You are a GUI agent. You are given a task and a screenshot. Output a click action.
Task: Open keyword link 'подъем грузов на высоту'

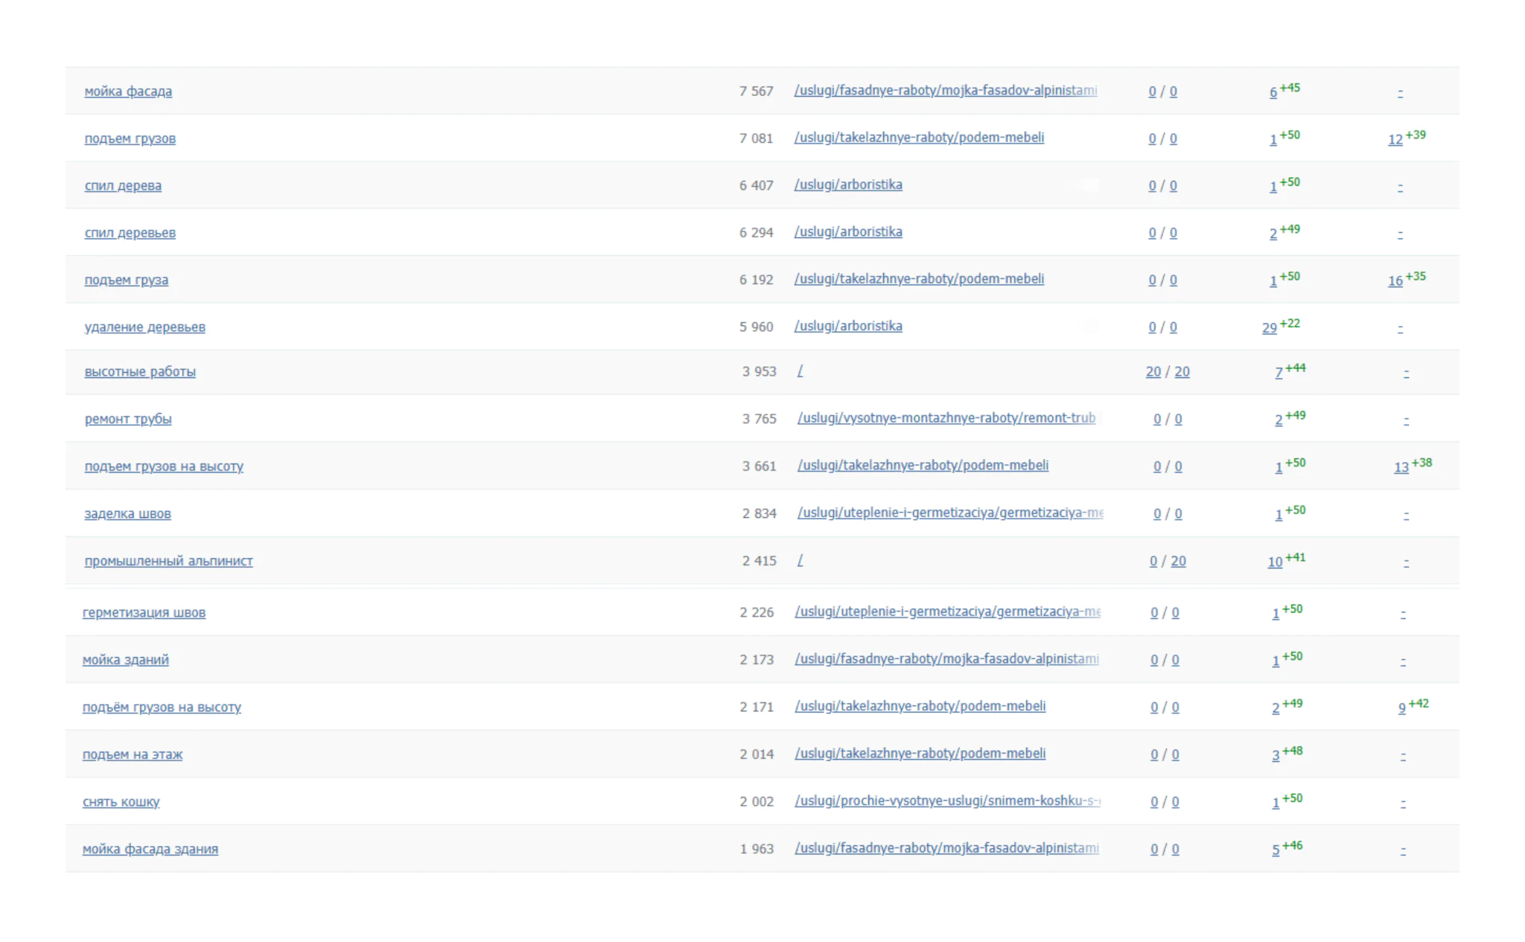pyautogui.click(x=164, y=467)
